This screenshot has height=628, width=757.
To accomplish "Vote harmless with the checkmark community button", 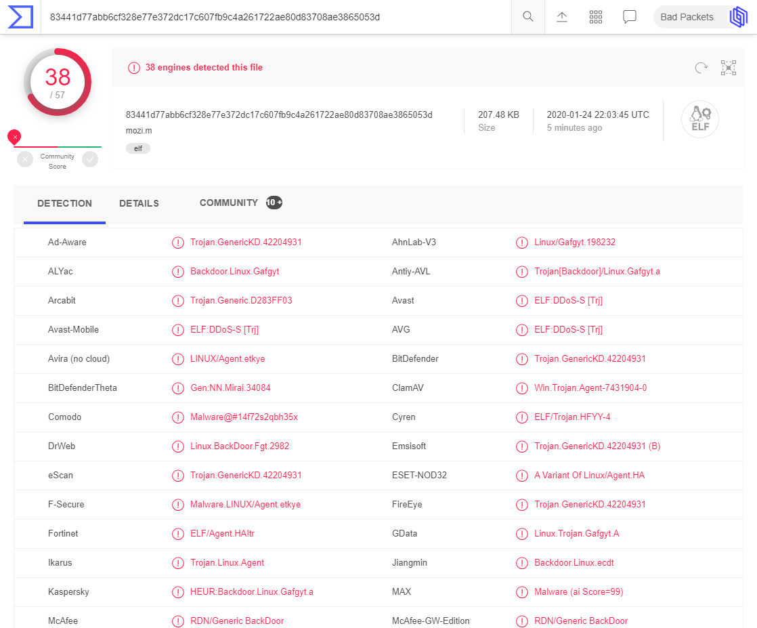I will click(90, 159).
